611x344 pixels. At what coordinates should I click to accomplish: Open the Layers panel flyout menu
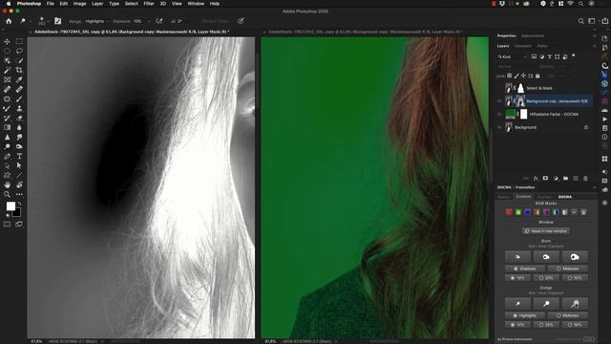tap(594, 46)
